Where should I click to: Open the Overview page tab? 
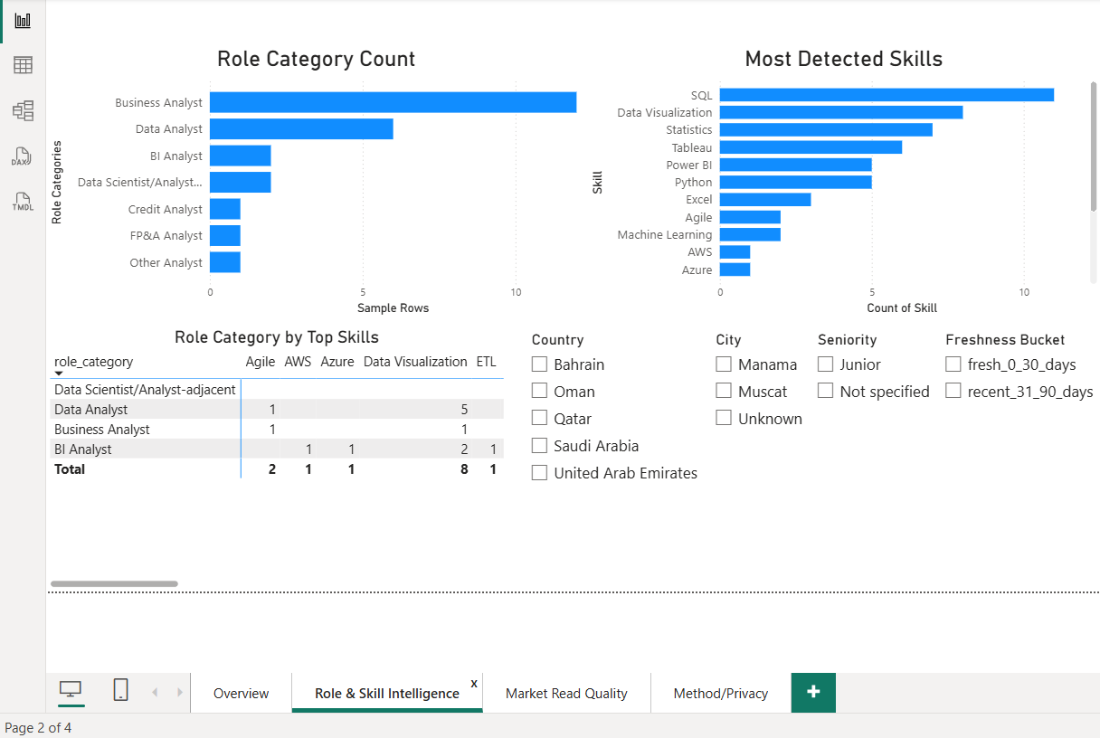[242, 693]
